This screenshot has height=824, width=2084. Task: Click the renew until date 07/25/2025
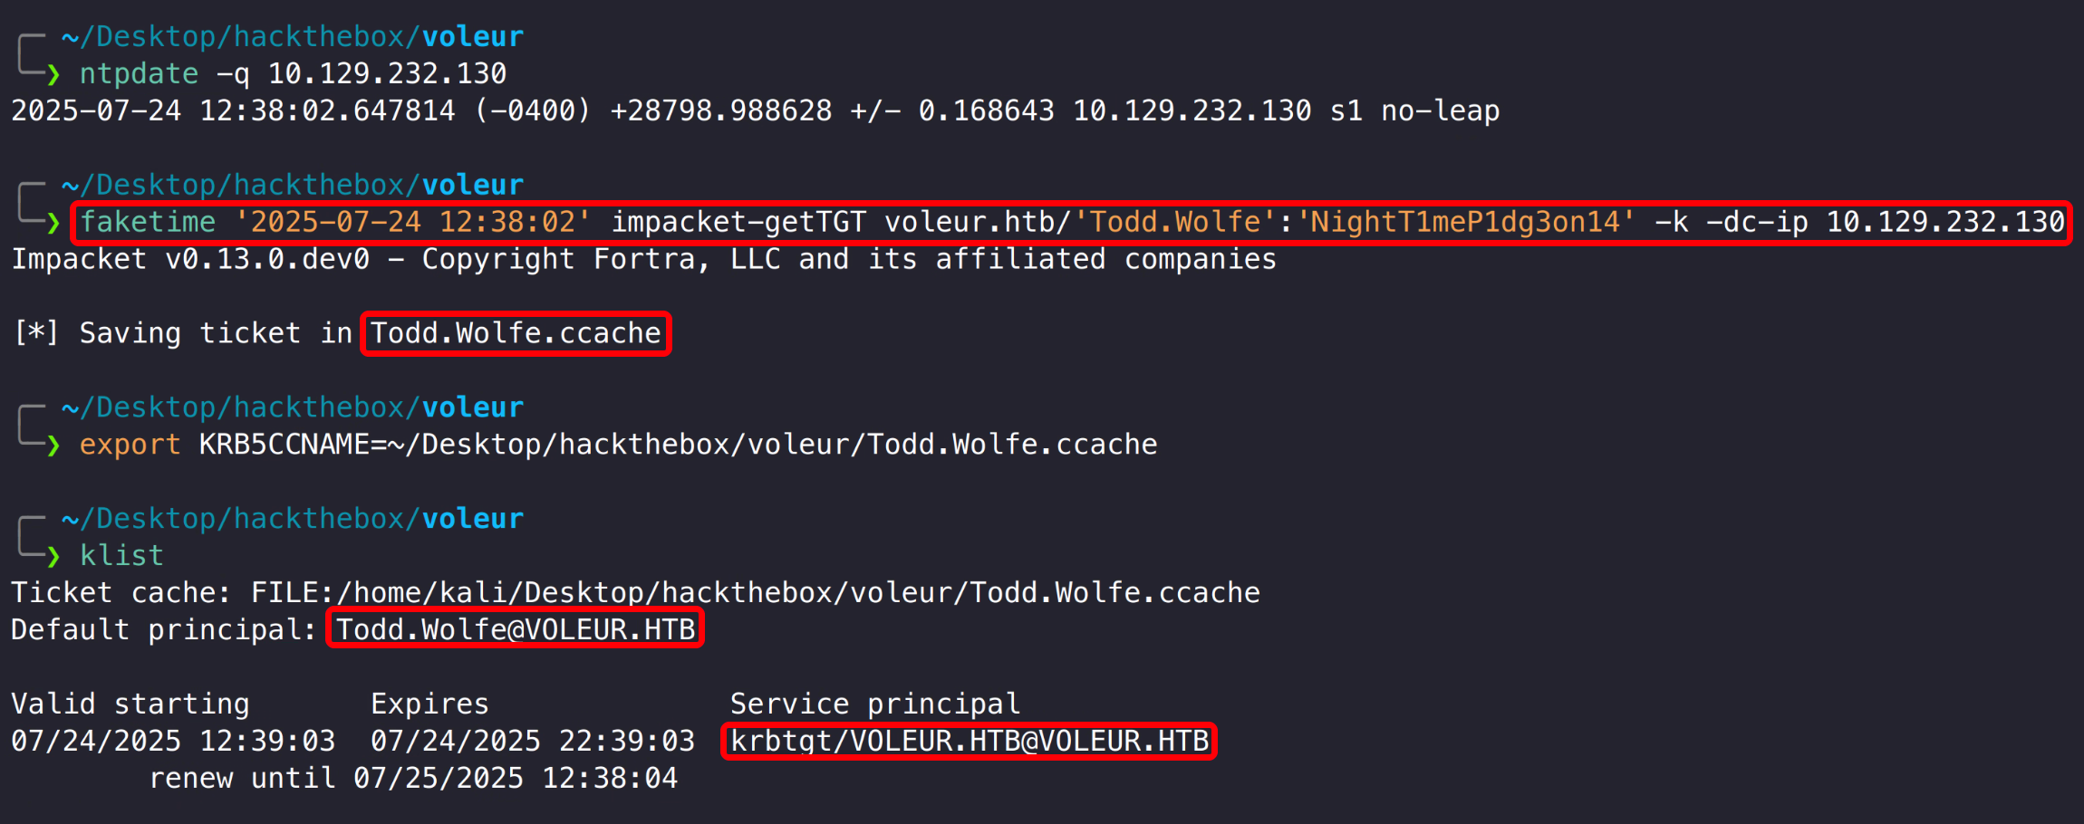[439, 778]
